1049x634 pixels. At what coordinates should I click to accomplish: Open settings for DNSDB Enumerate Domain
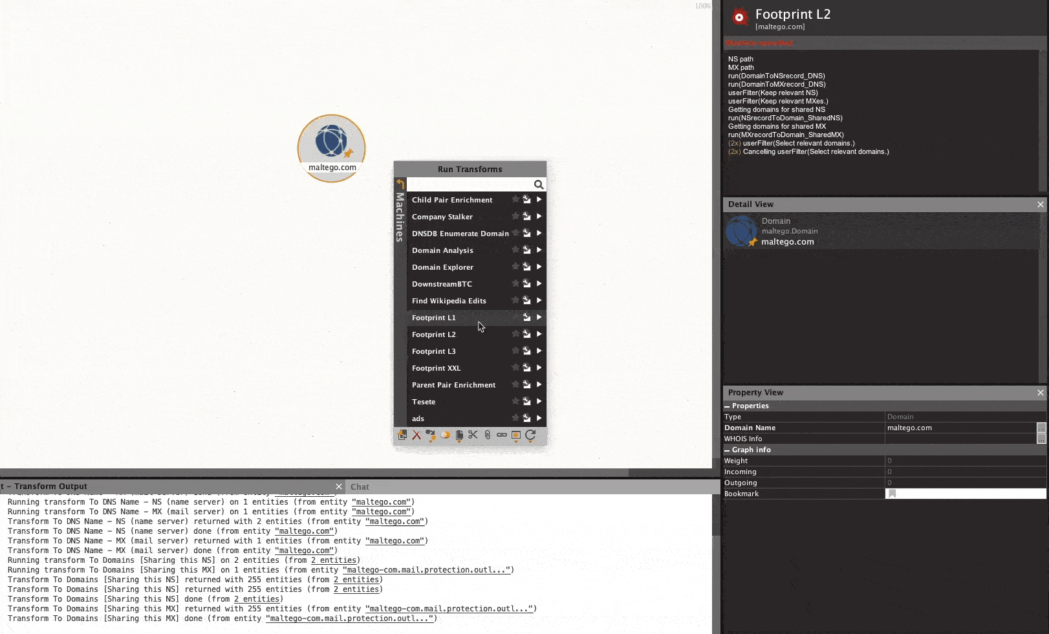pyautogui.click(x=526, y=234)
